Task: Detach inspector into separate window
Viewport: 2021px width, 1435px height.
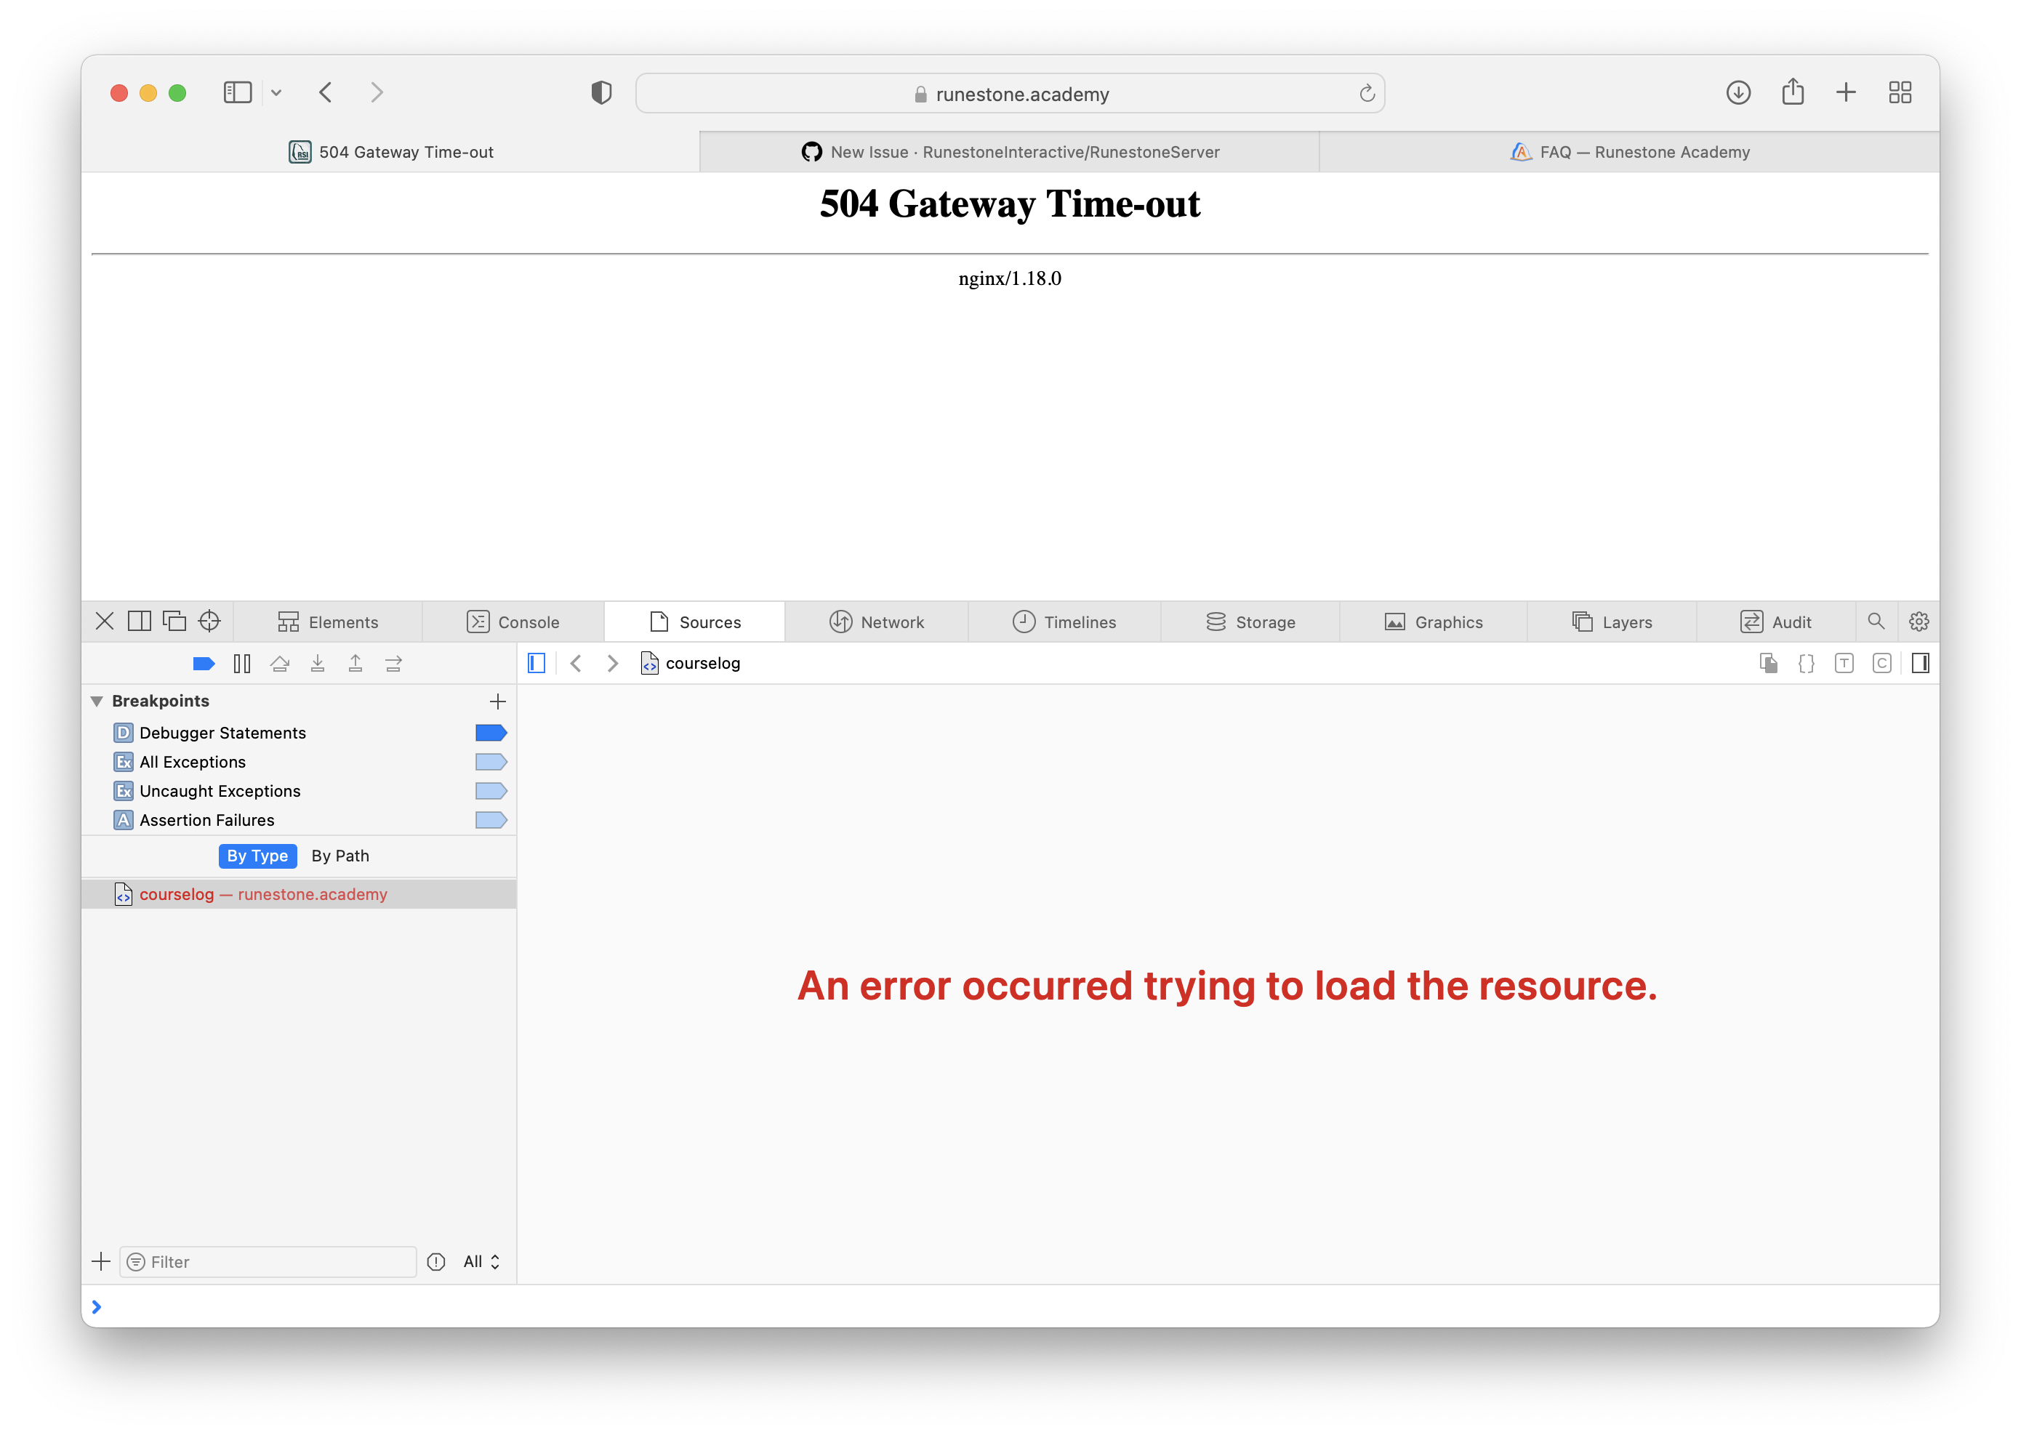Action: (x=175, y=622)
